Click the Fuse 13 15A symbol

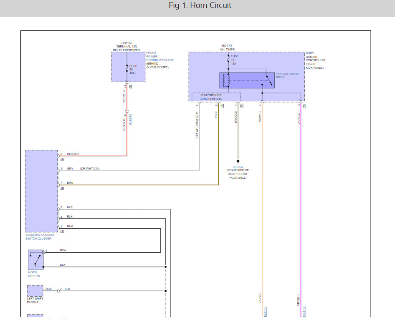pyautogui.click(x=228, y=59)
